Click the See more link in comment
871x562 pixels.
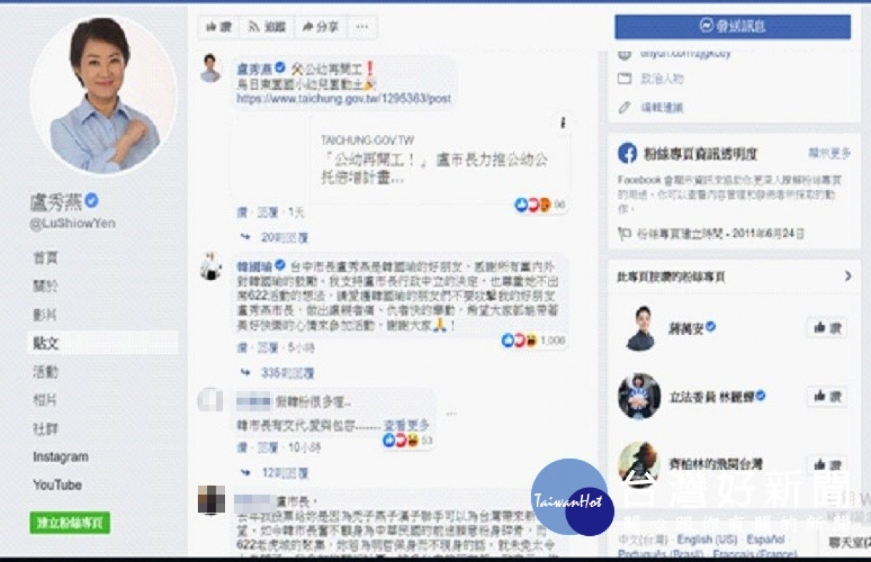click(407, 425)
